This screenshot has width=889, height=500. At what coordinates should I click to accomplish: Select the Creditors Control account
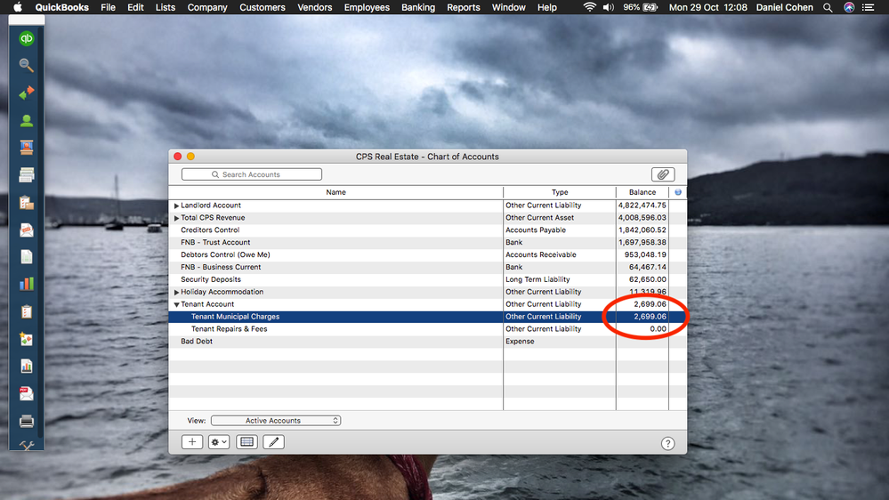click(210, 230)
